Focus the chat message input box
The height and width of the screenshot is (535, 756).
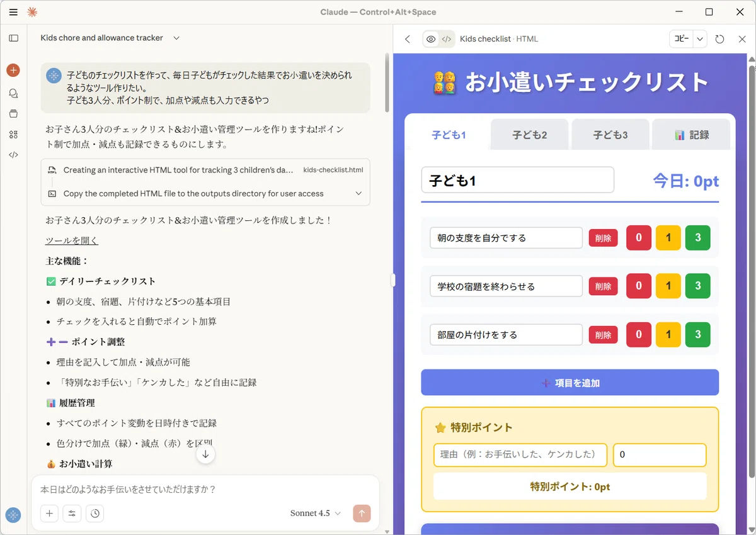coord(205,489)
